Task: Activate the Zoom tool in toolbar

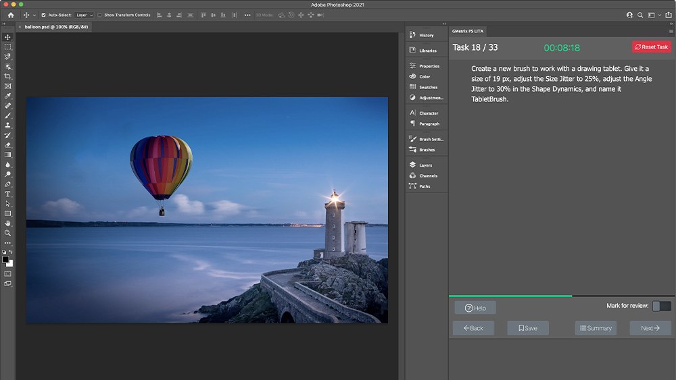Action: [x=8, y=233]
